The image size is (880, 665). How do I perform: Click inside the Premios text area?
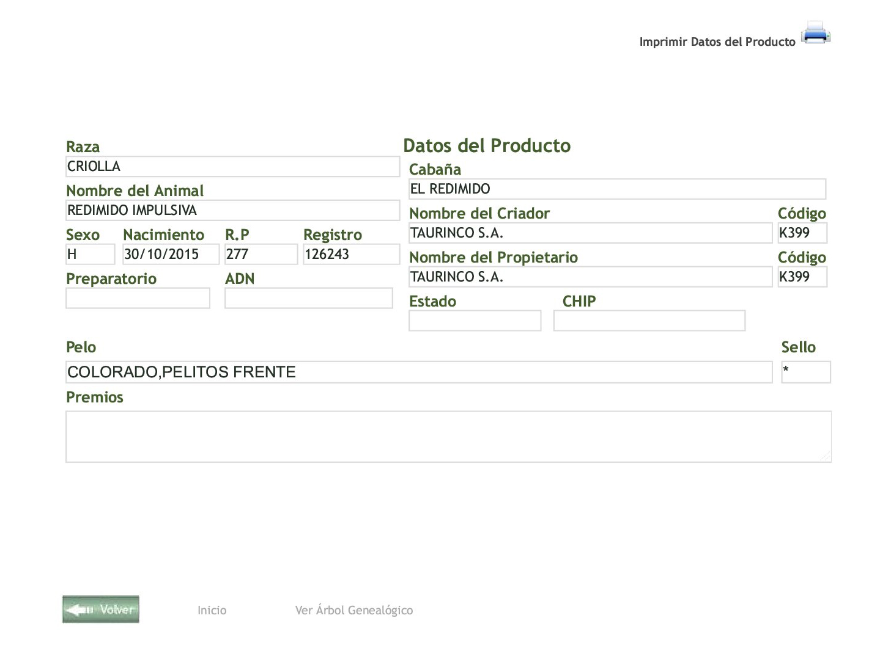(448, 437)
